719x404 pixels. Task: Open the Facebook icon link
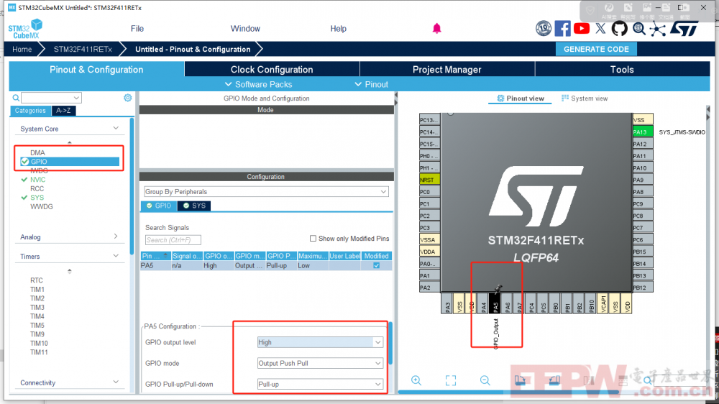click(x=563, y=29)
